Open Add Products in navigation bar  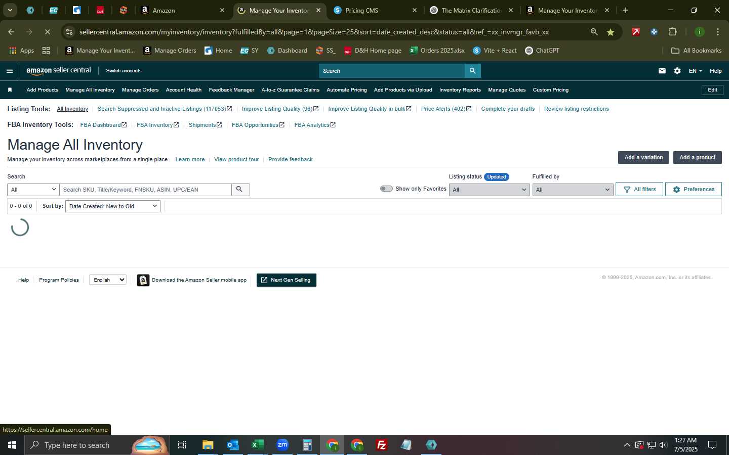tap(43, 90)
